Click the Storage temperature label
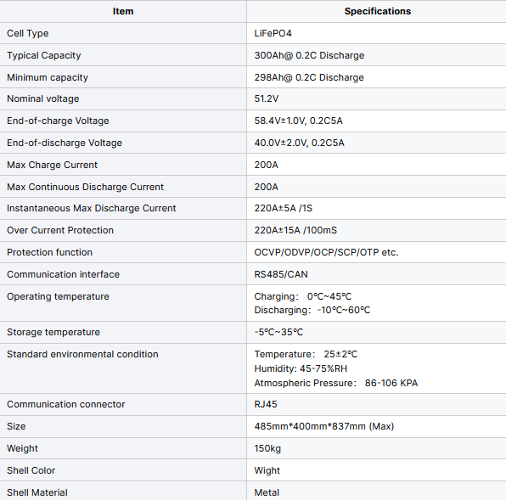 click(53, 332)
